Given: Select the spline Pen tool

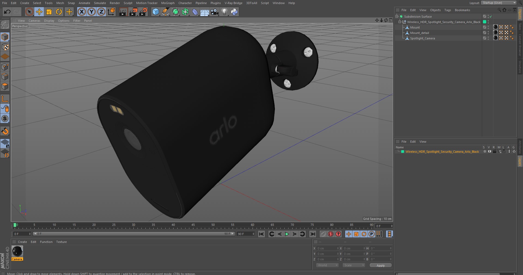Looking at the screenshot, I should coord(165,12).
